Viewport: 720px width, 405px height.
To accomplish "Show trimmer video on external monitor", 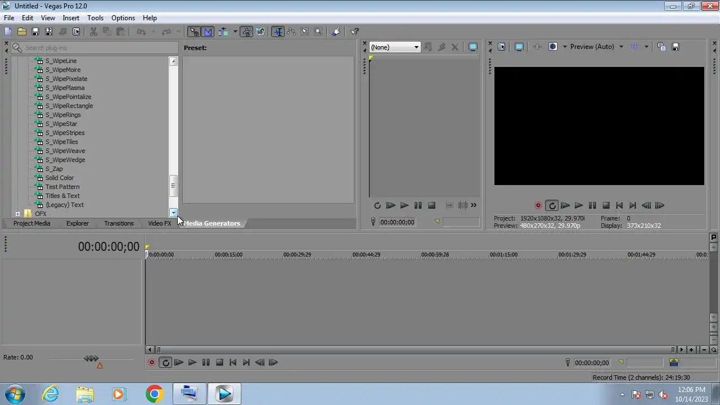I will (473, 47).
